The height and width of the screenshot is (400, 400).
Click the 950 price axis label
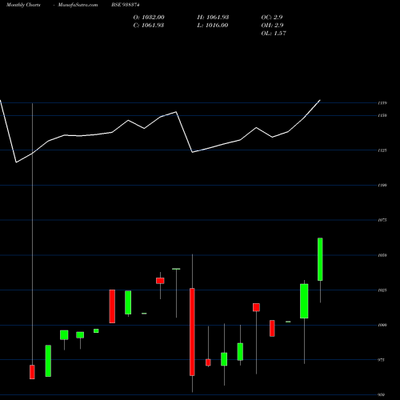[x=382, y=395]
